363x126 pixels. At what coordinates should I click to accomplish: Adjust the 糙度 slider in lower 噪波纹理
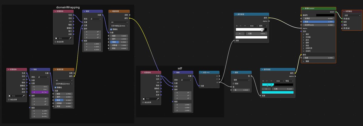pyautogui.click(x=63, y=100)
